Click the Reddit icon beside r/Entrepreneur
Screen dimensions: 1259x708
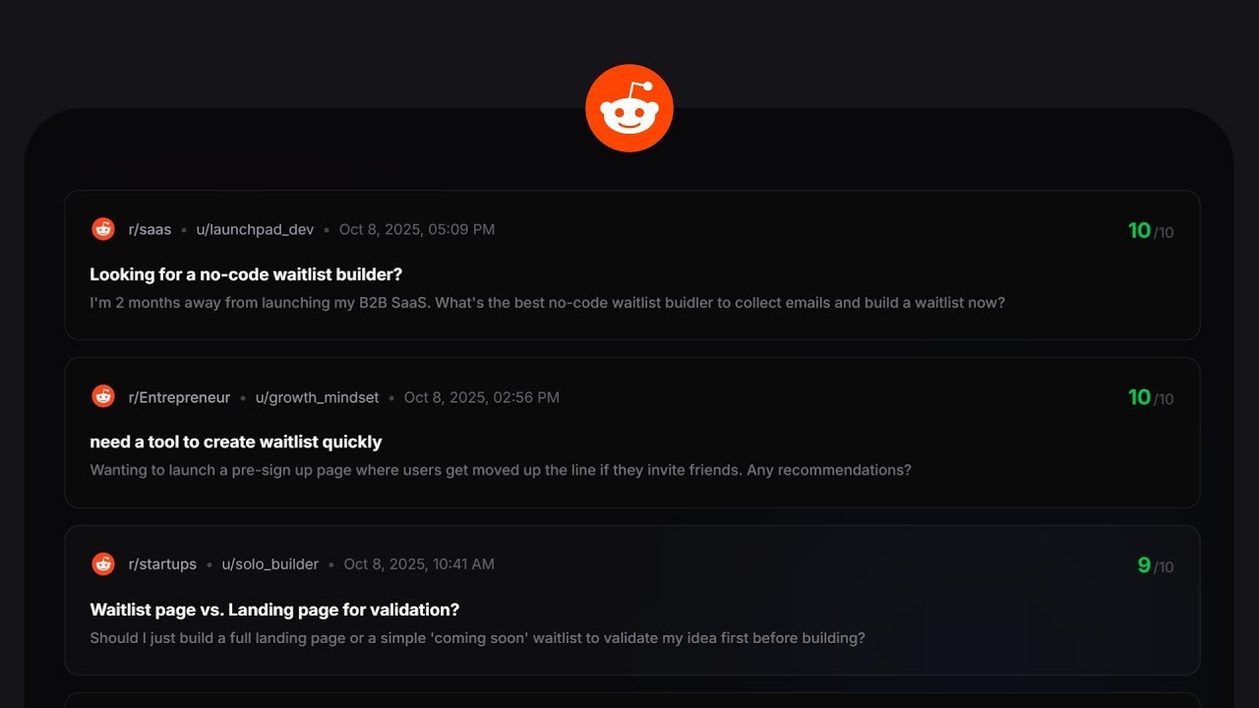click(x=103, y=396)
